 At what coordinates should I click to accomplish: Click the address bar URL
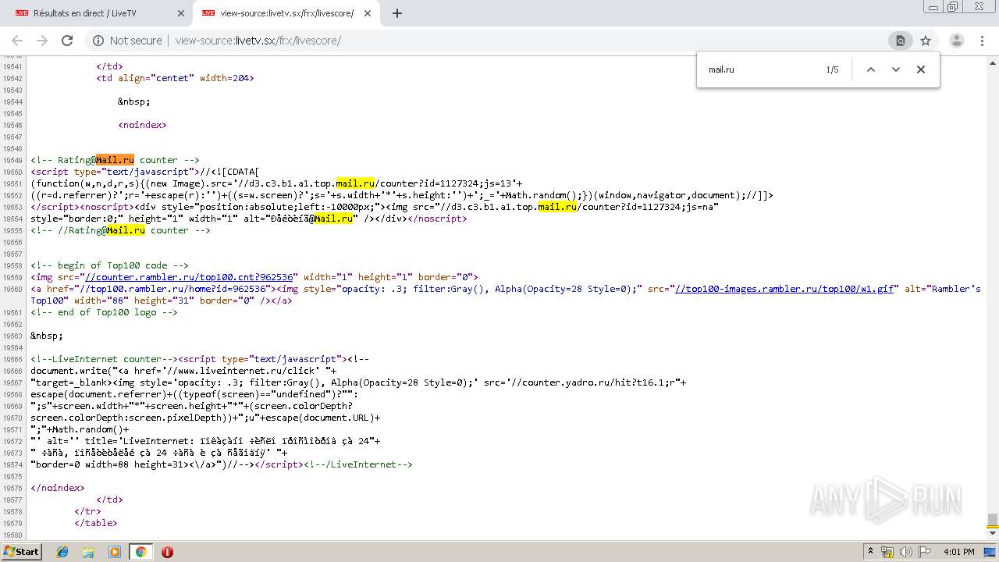click(258, 41)
